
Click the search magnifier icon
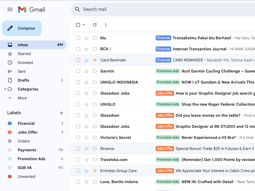tap(78, 9)
